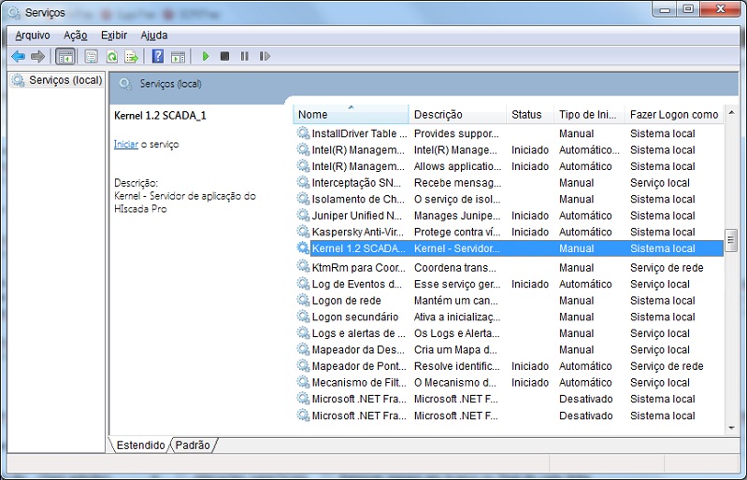Open the Properties toolbar icon
747x480 pixels.
[x=91, y=57]
